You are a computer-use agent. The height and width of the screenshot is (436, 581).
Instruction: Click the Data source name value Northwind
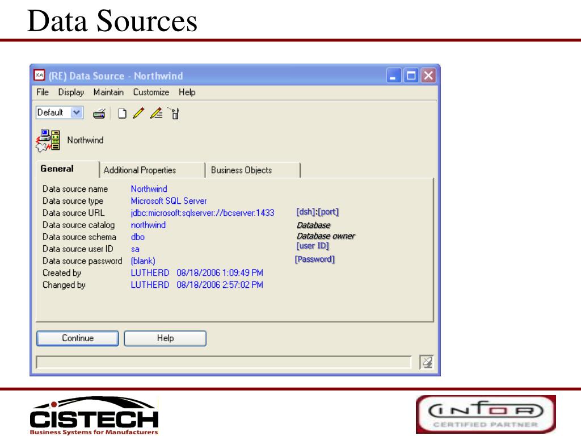[149, 189]
